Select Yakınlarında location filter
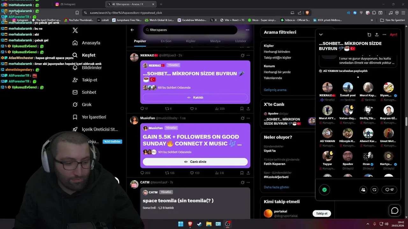 tap(273, 78)
